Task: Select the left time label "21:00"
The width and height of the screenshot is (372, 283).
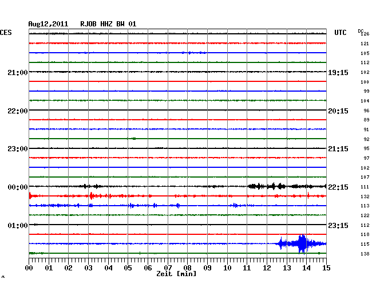Action: [x=18, y=73]
